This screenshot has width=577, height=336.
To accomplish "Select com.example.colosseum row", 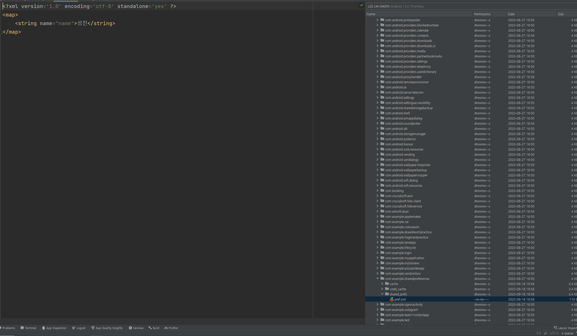I will [471, 227].
